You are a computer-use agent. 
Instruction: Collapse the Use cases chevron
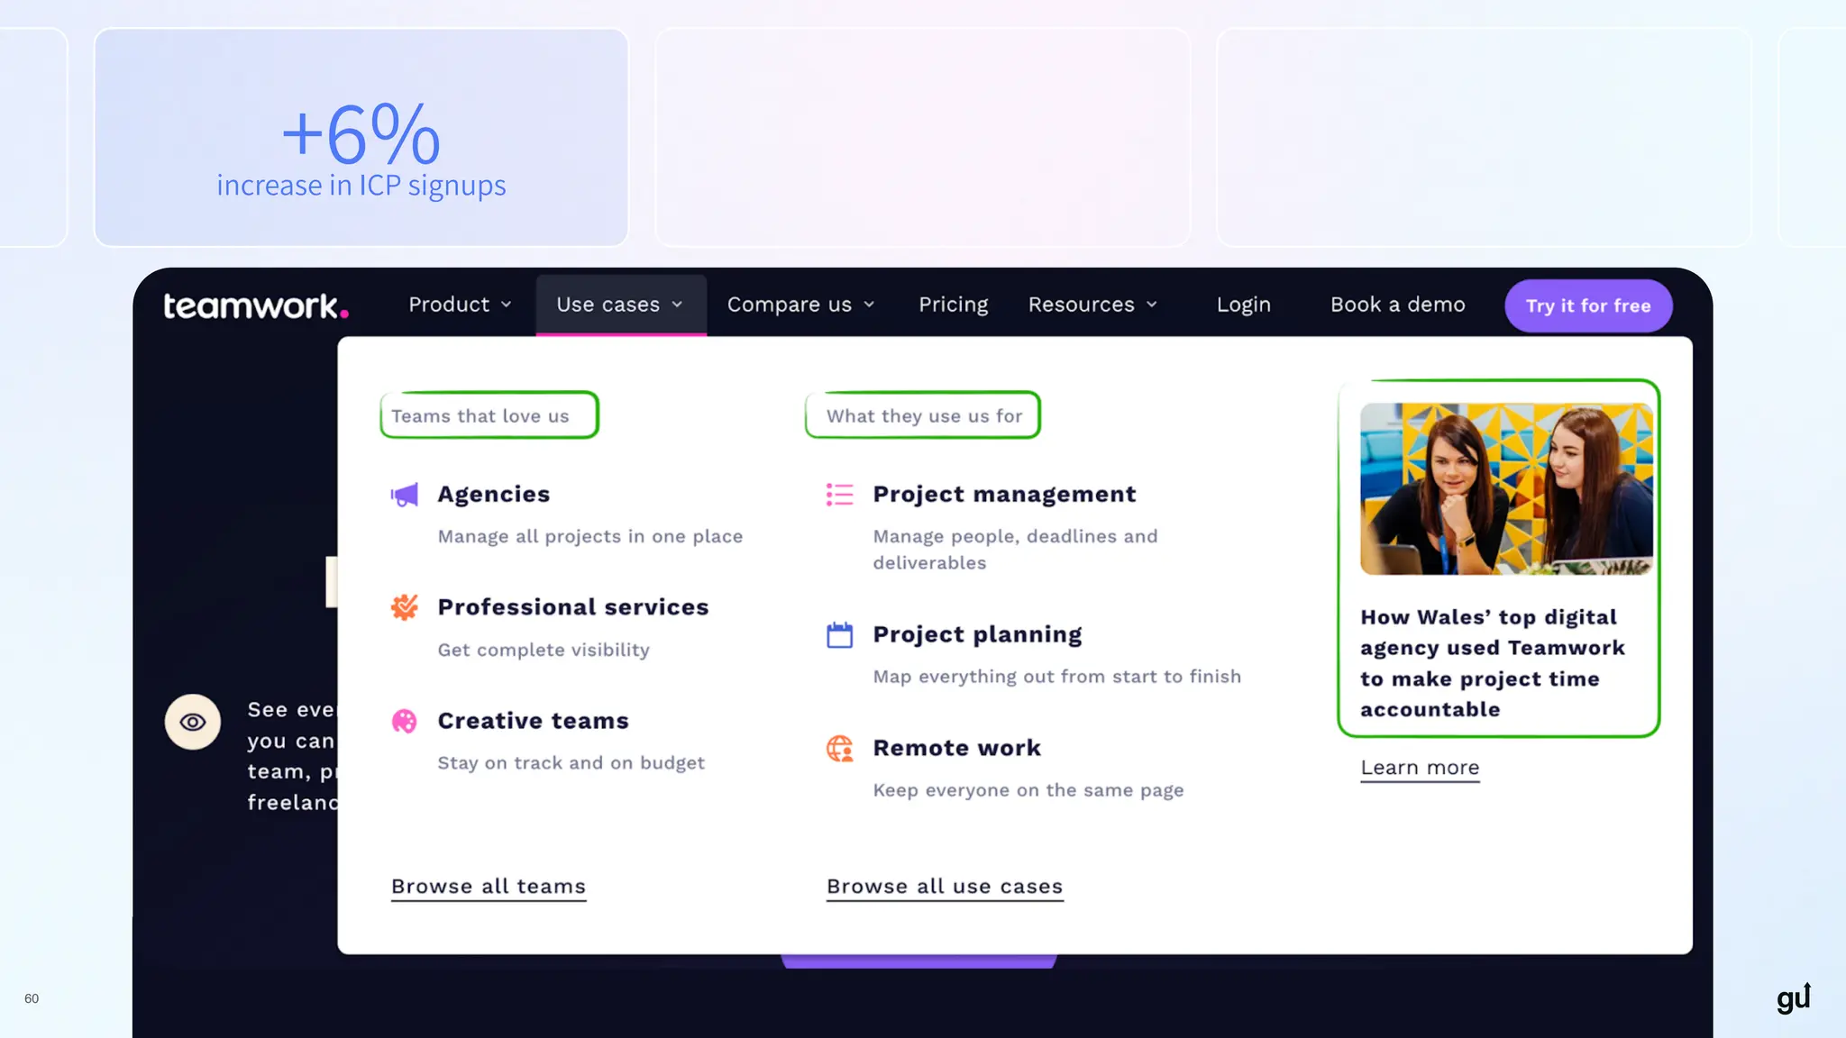[677, 305]
